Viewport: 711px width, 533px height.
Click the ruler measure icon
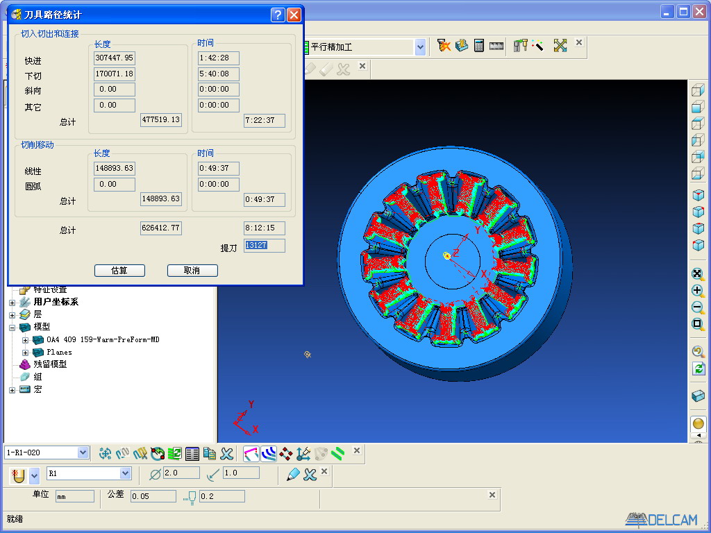[496, 46]
